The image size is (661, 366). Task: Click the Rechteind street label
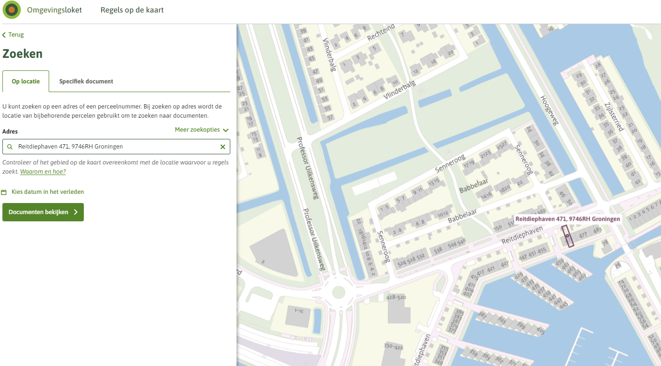(x=381, y=32)
